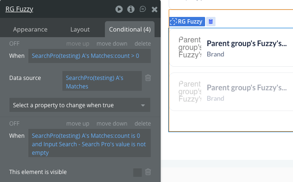Click 'delete' on the second condition
Screen dimensions: 293x182
(x=143, y=123)
